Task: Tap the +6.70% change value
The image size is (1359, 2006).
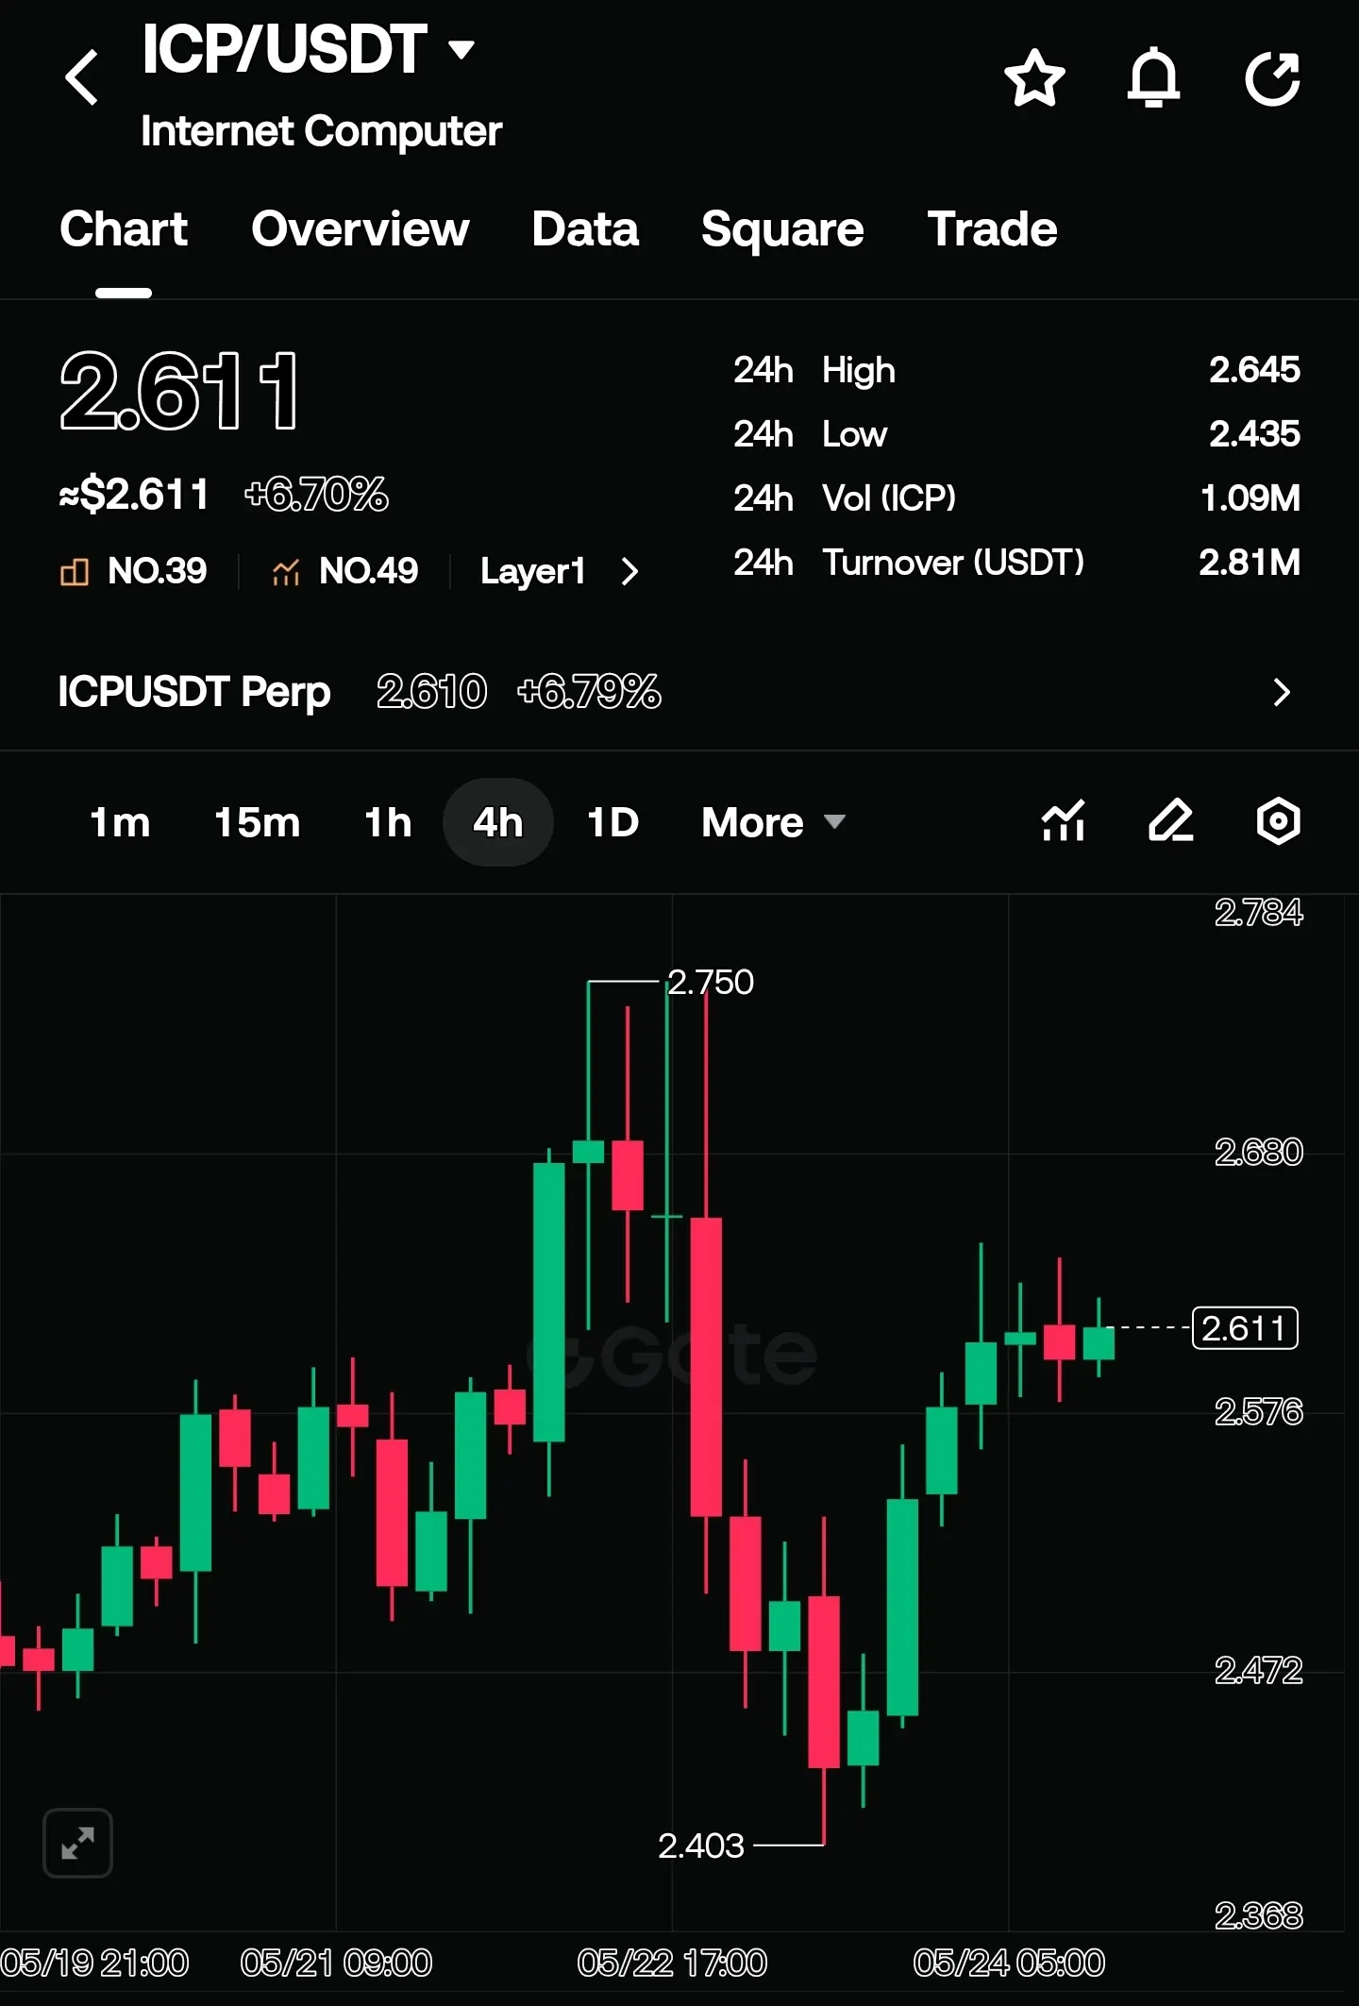Action: [x=316, y=494]
